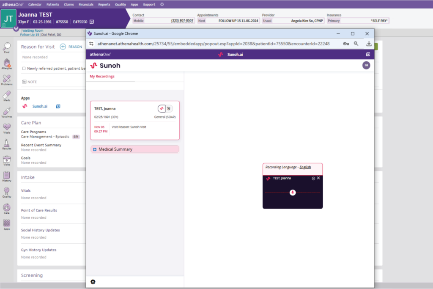Click the Chrome password key icon

[x=346, y=44]
